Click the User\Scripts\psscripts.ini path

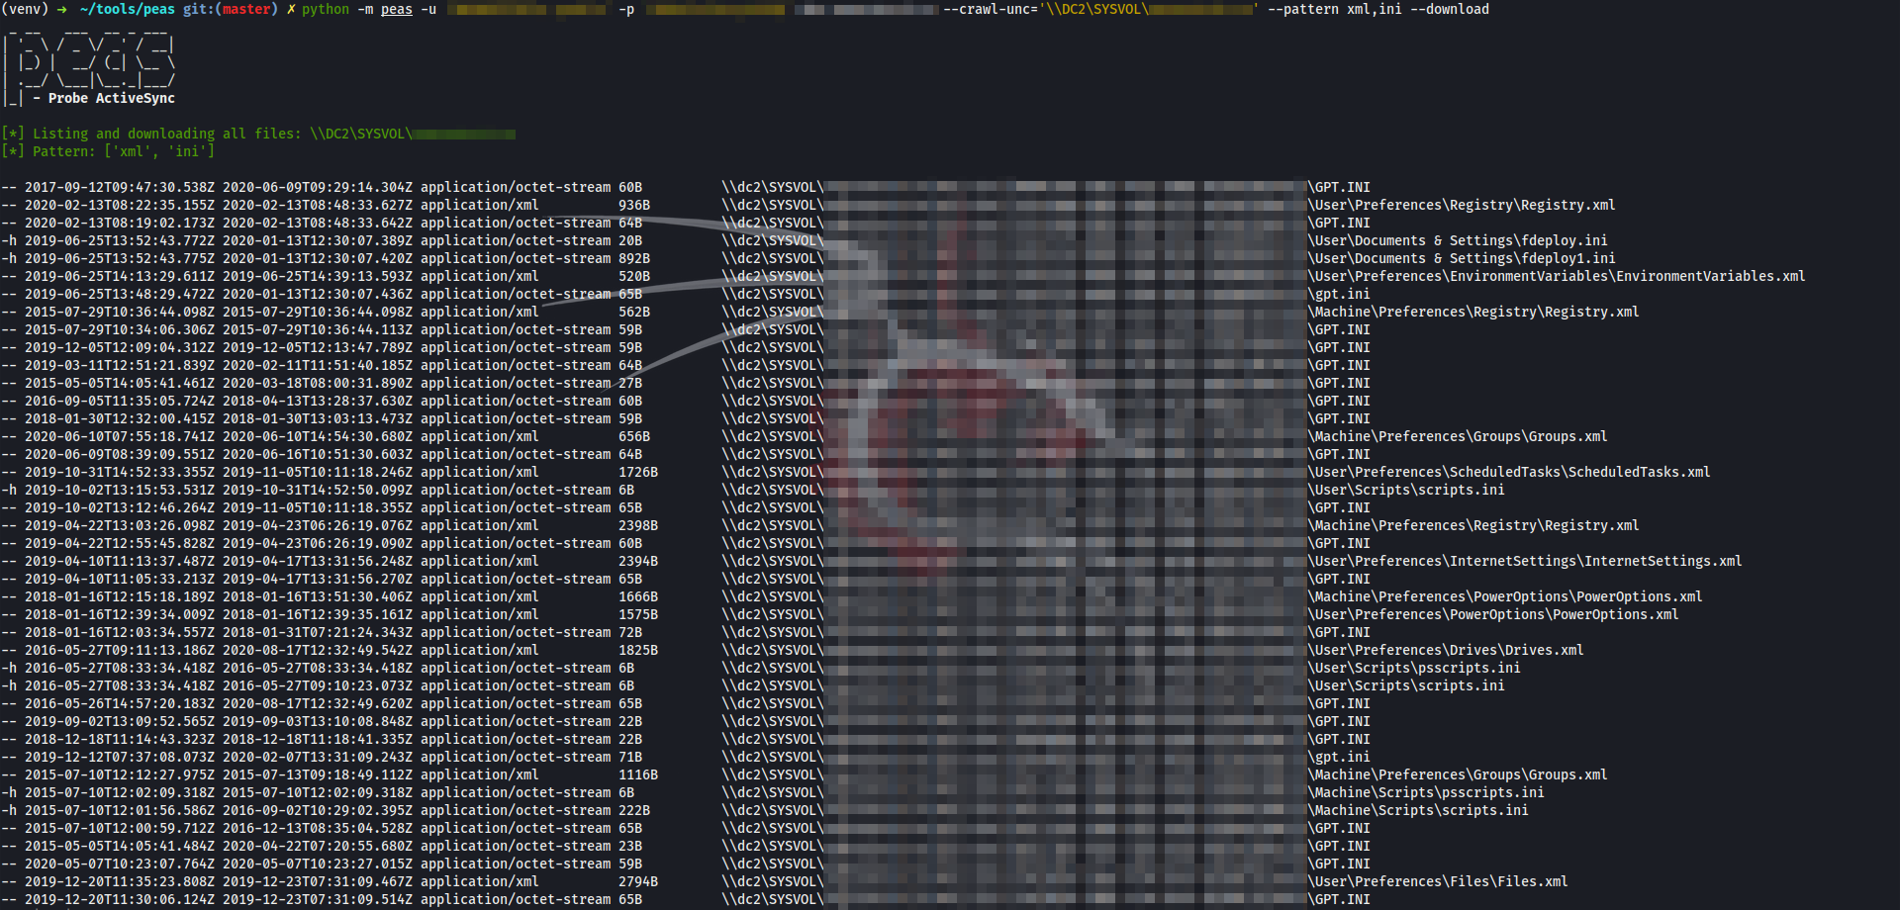(x=1415, y=669)
